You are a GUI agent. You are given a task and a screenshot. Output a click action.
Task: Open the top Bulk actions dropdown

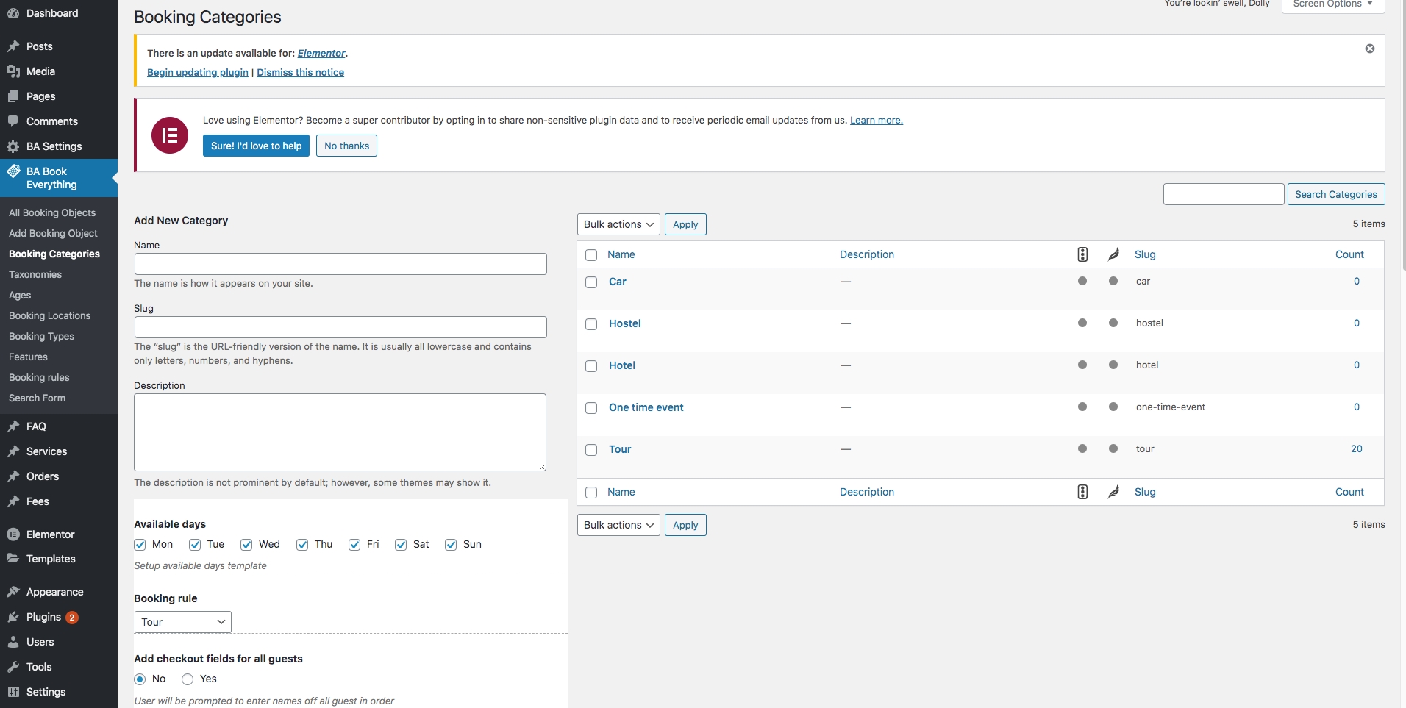point(618,224)
